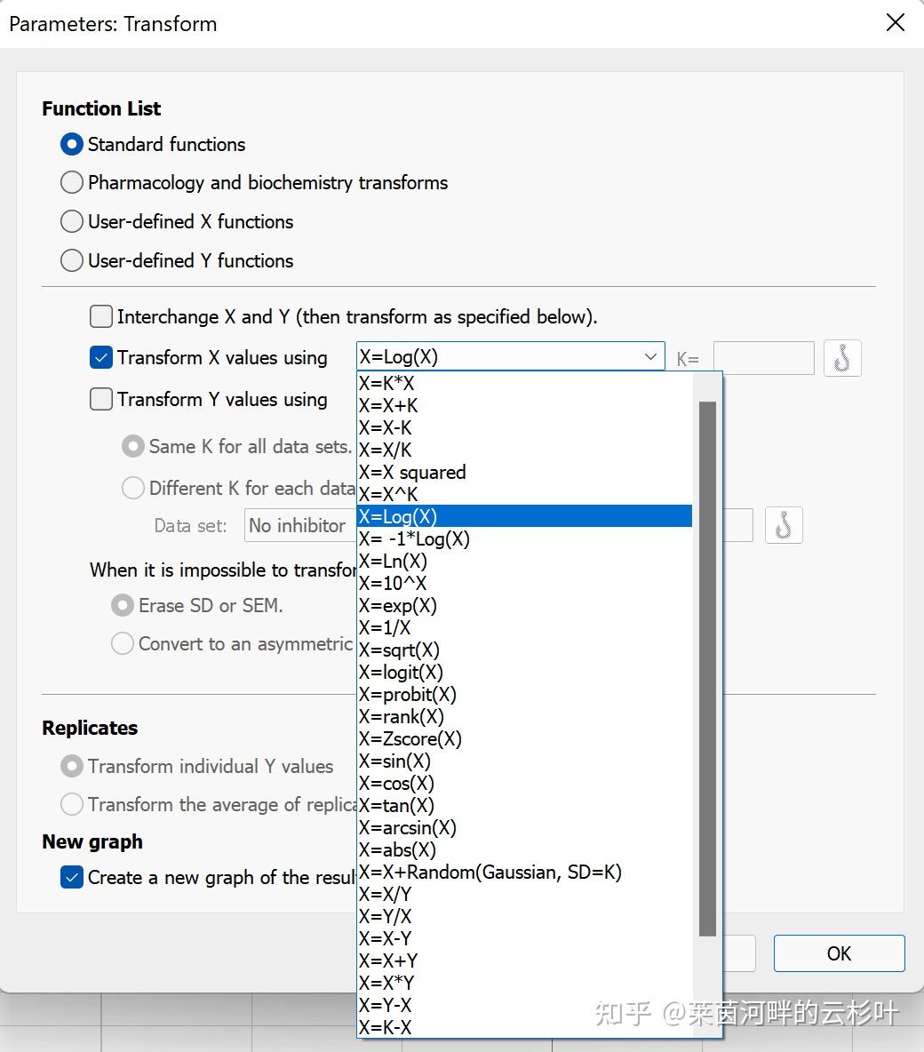Uncheck Transform X values using

pyautogui.click(x=101, y=357)
